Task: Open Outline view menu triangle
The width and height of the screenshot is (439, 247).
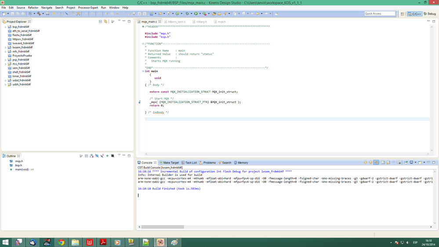Action: [x=119, y=155]
